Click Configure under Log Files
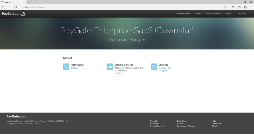254x137 pixels. coord(163,71)
